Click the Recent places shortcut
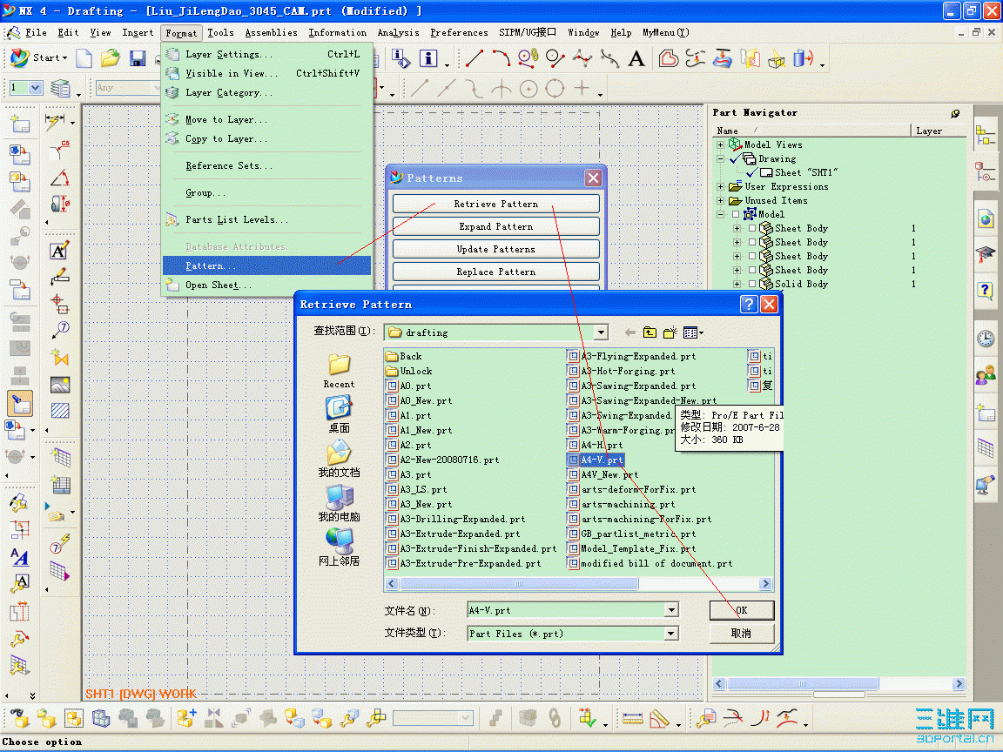 (x=339, y=371)
